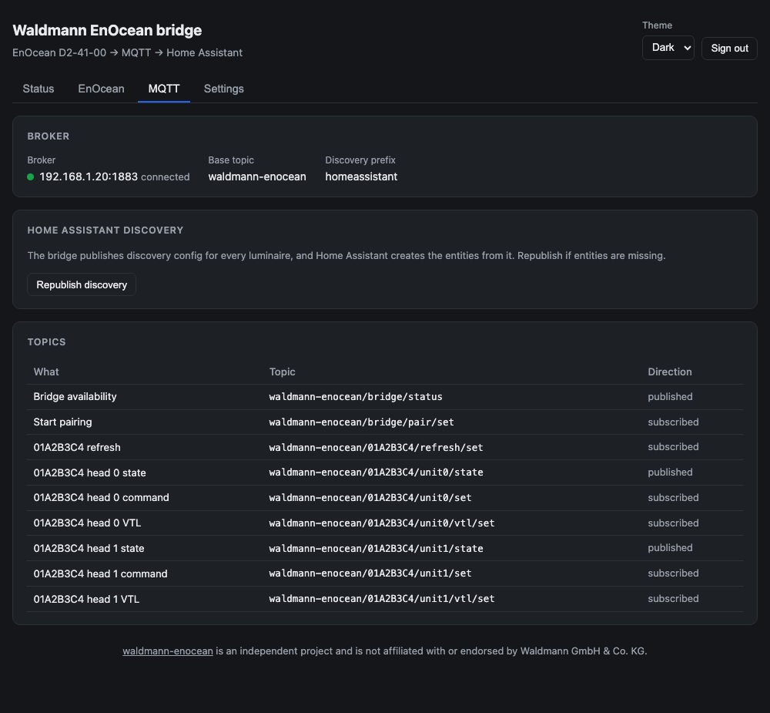
Task: Select topic waldmann-enocean/bridge/pair/set
Action: (x=361, y=422)
